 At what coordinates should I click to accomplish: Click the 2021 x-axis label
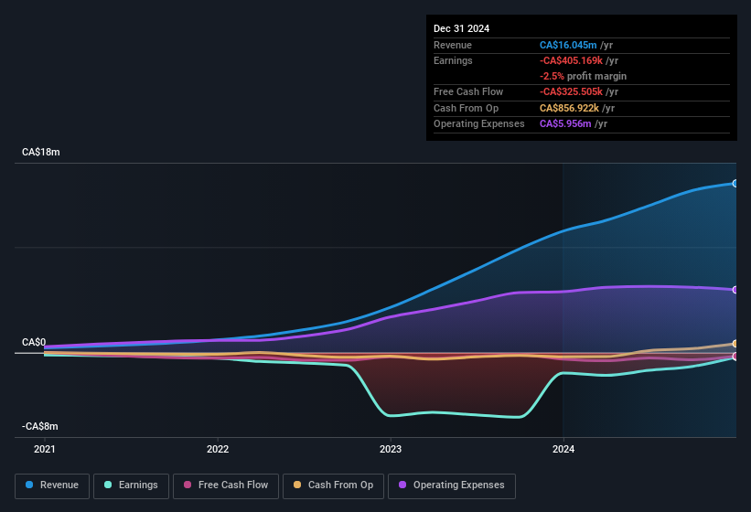45,449
